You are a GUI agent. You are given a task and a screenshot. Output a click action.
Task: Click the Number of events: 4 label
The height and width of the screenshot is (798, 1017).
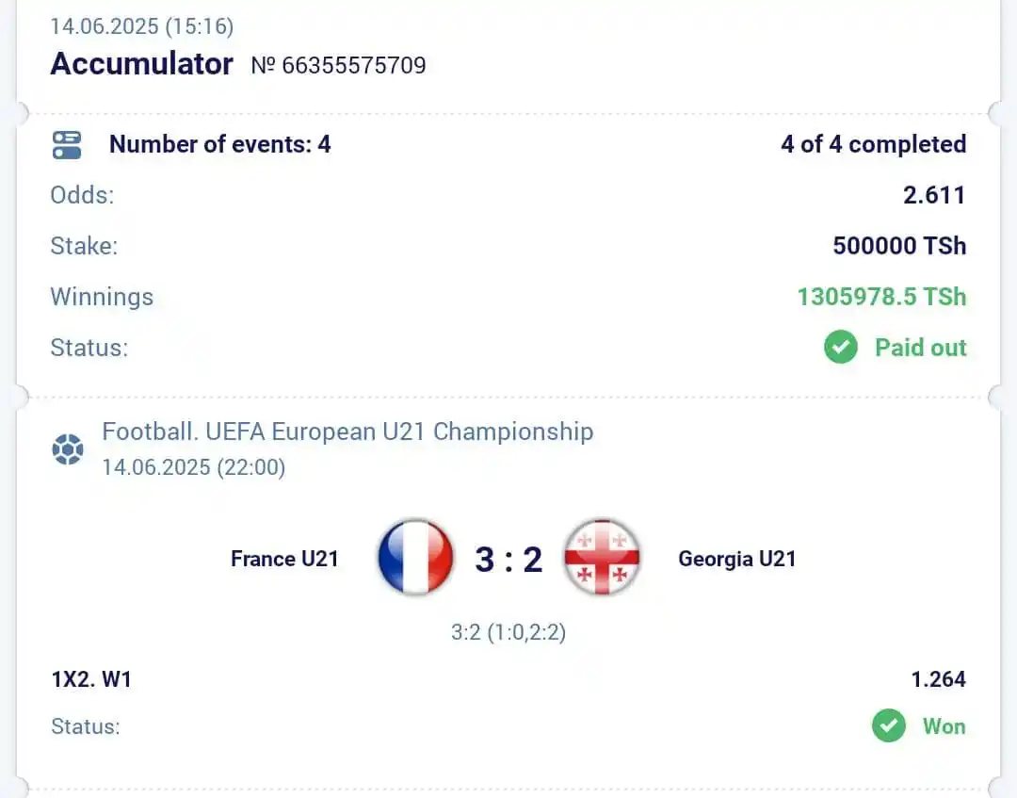click(219, 144)
